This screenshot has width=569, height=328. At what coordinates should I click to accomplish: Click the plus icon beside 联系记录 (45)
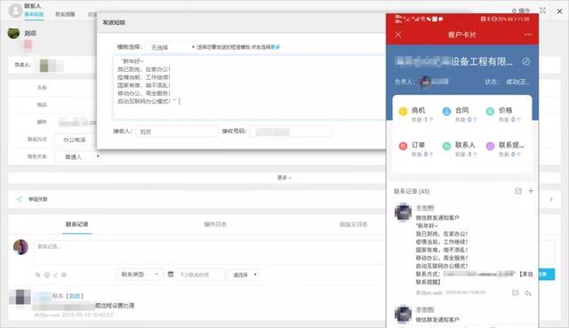click(x=531, y=191)
